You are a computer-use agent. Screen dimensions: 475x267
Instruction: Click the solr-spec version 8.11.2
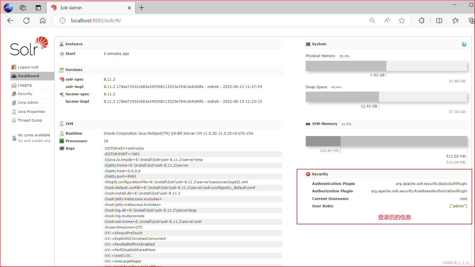pos(110,79)
